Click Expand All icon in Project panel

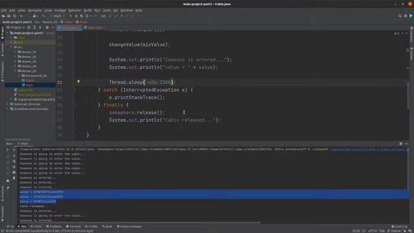tap(34, 27)
